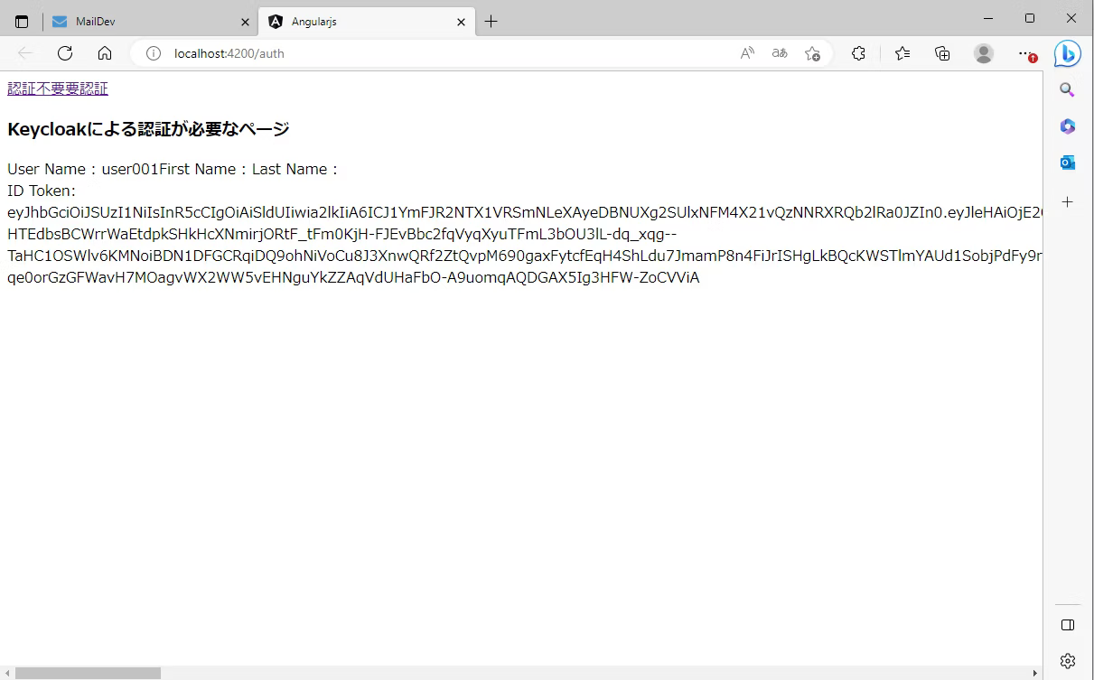Open Settings and more ellipsis menu
Image resolution: width=1094 pixels, height=680 pixels.
[x=1025, y=53]
